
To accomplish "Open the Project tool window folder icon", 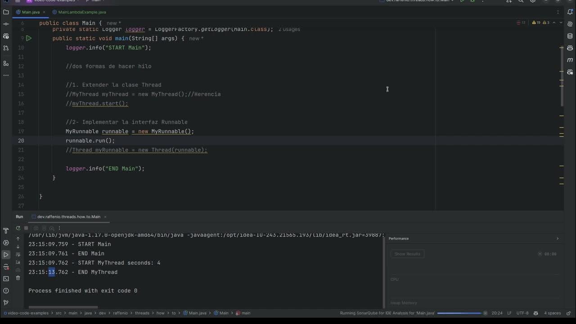I will click(6, 12).
